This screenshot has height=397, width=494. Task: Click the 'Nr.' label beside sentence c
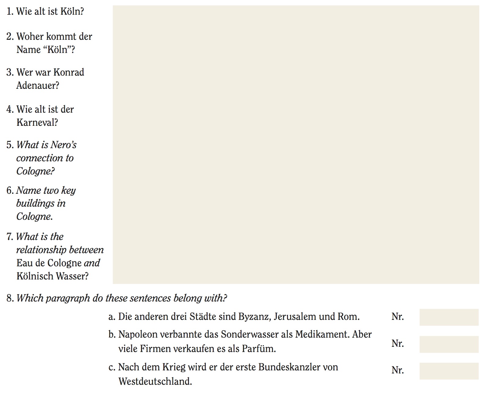click(397, 370)
